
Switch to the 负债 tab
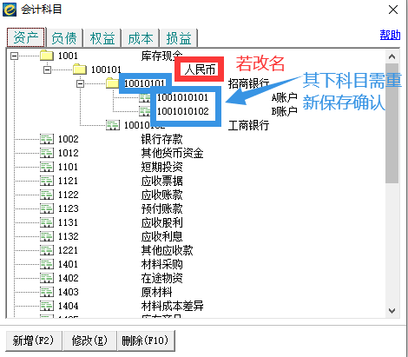(64, 38)
